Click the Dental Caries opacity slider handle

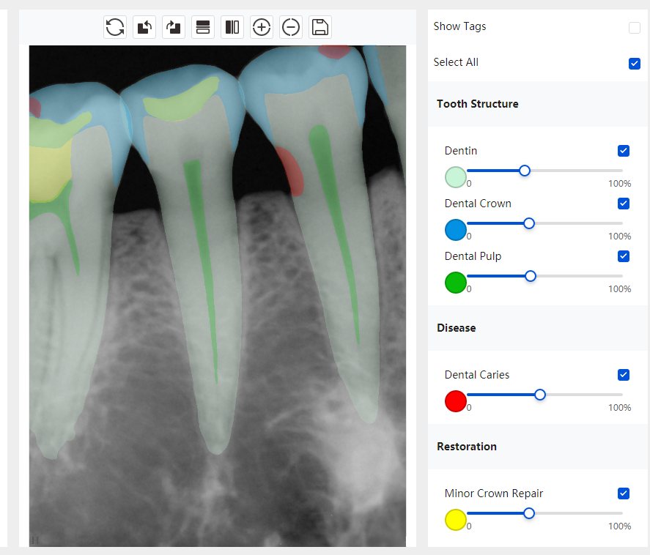[x=540, y=395]
